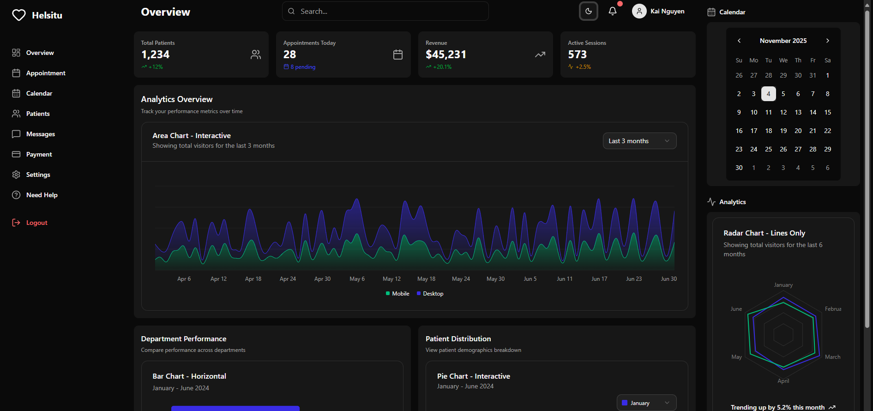This screenshot has height=411, width=873.
Task: Click the Radar Chart - Lines Only title
Action: tap(765, 233)
